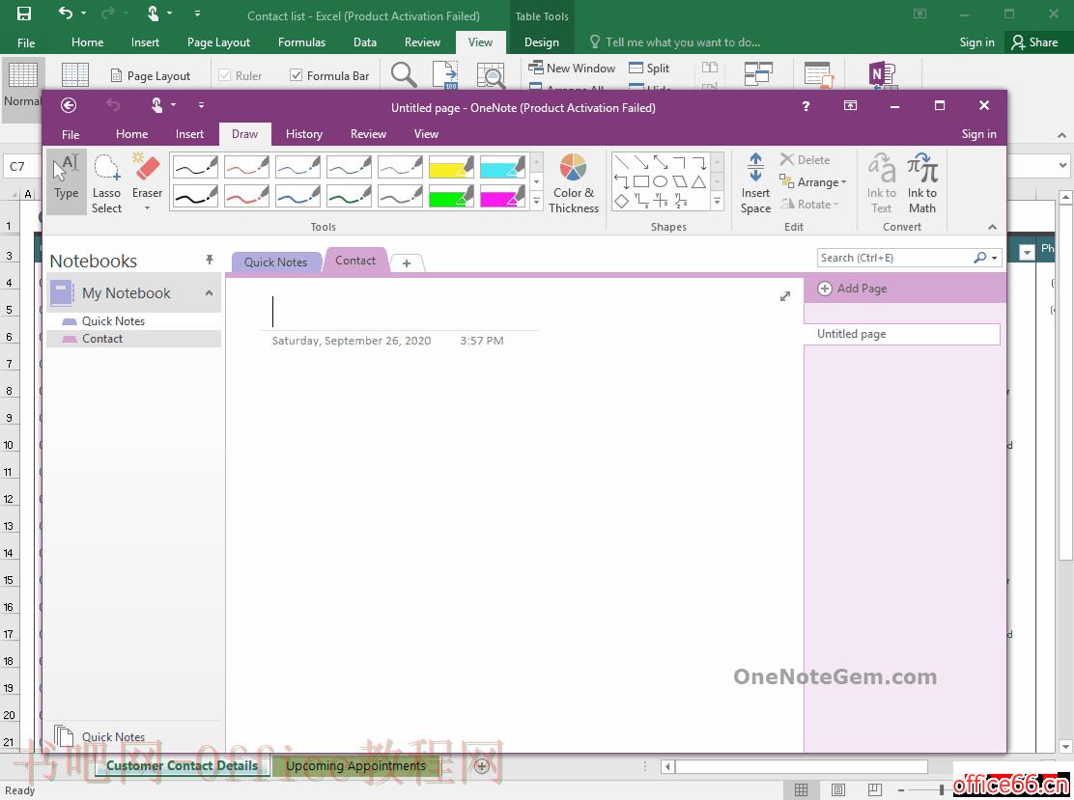Switch Excel to Page Layout status view
This screenshot has height=800, width=1074.
coord(837,789)
